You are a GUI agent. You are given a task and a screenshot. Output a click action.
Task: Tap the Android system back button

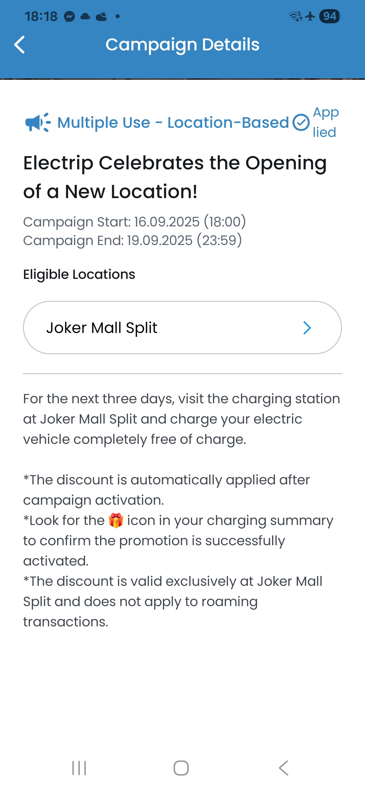point(284,768)
